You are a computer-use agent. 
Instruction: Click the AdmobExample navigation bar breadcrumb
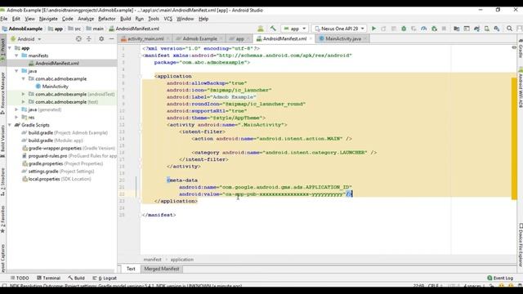pyautogui.click(x=22, y=29)
